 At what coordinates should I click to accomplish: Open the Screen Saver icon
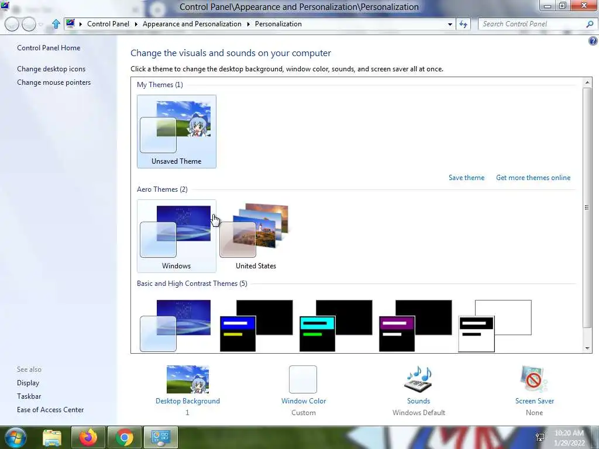(x=534, y=379)
